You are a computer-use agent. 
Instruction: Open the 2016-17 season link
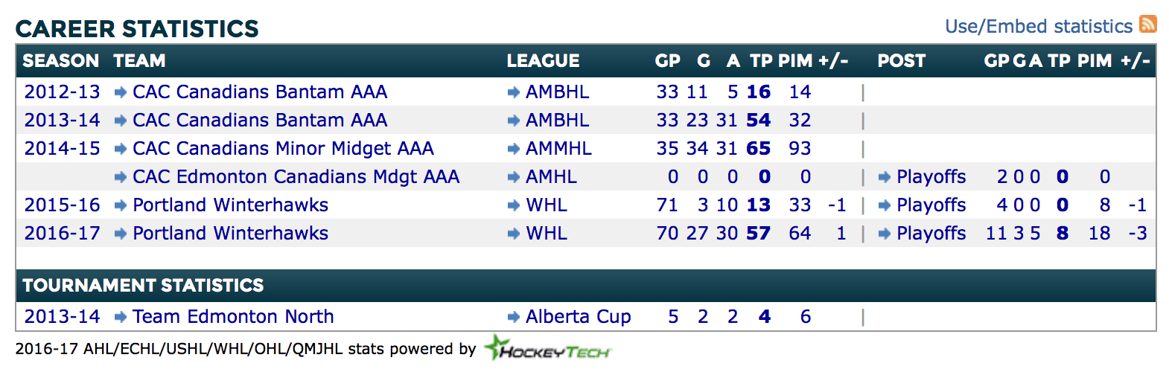click(x=62, y=234)
